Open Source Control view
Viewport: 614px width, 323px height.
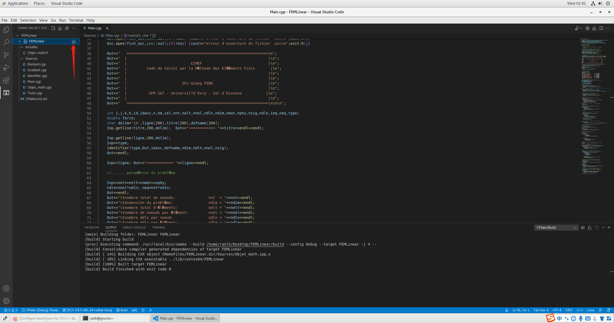(6, 55)
